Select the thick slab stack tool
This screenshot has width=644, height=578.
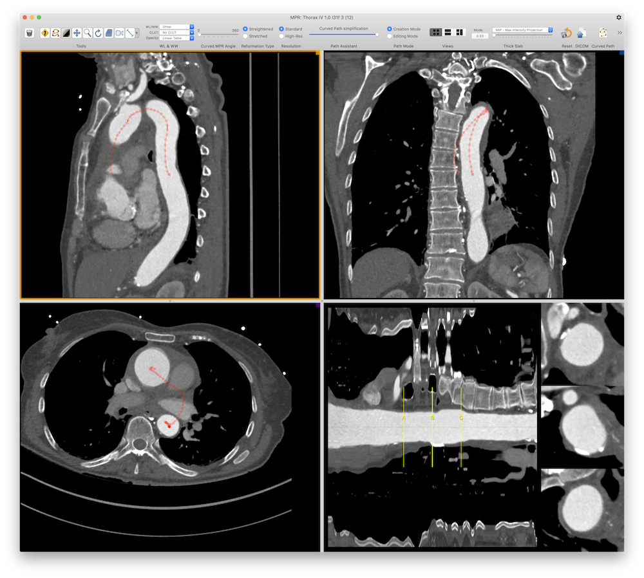109,33
